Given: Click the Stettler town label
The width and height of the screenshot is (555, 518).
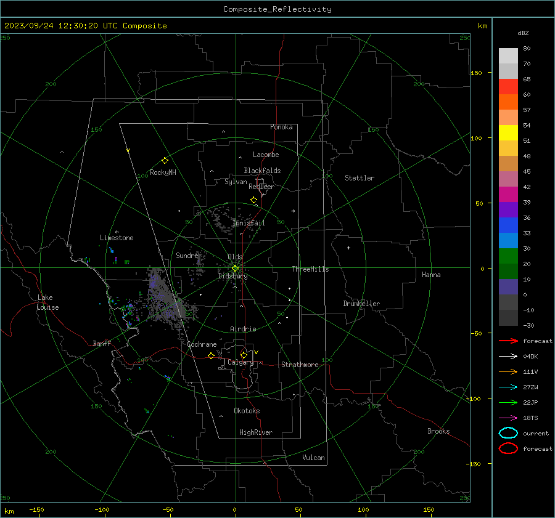Looking at the screenshot, I should 360,178.
